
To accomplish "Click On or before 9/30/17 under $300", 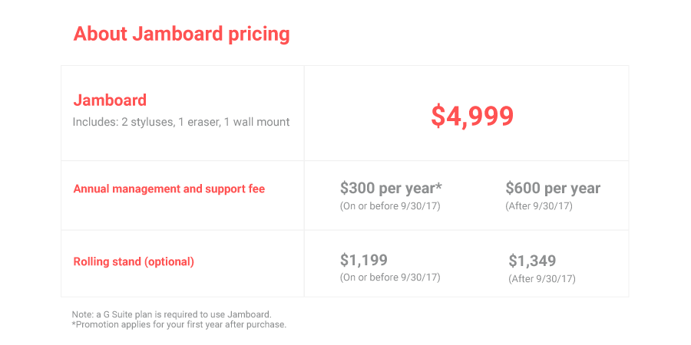I will [x=390, y=206].
